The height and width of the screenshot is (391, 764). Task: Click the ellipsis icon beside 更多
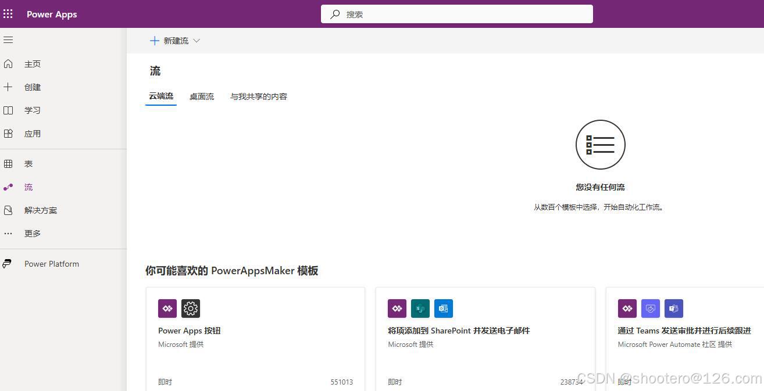pyautogui.click(x=8, y=234)
